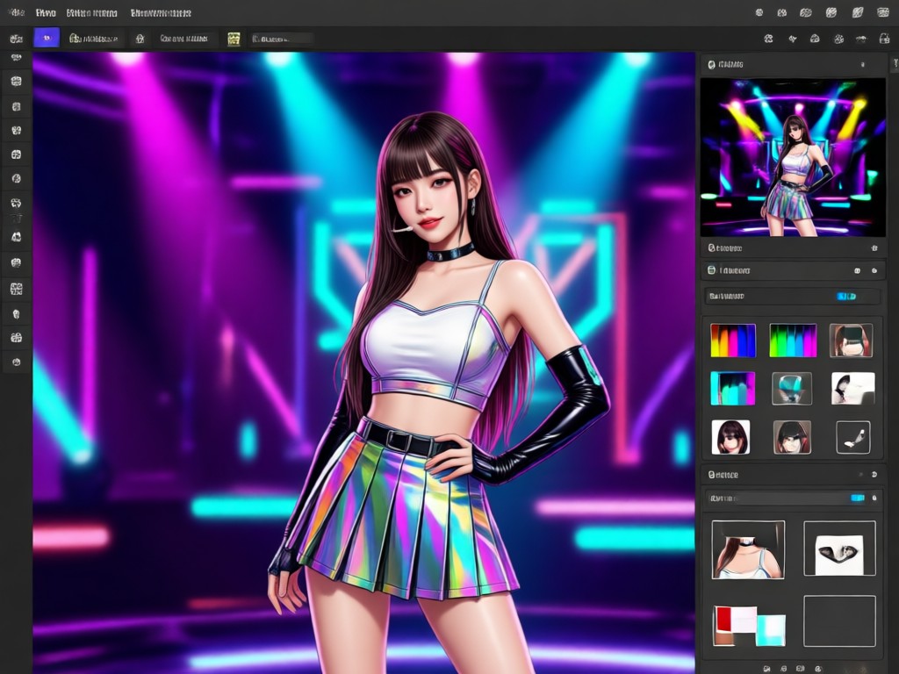Choose the white brush stroke on dark thumbnail
Image resolution: width=899 pixels, height=674 pixels.
(853, 437)
